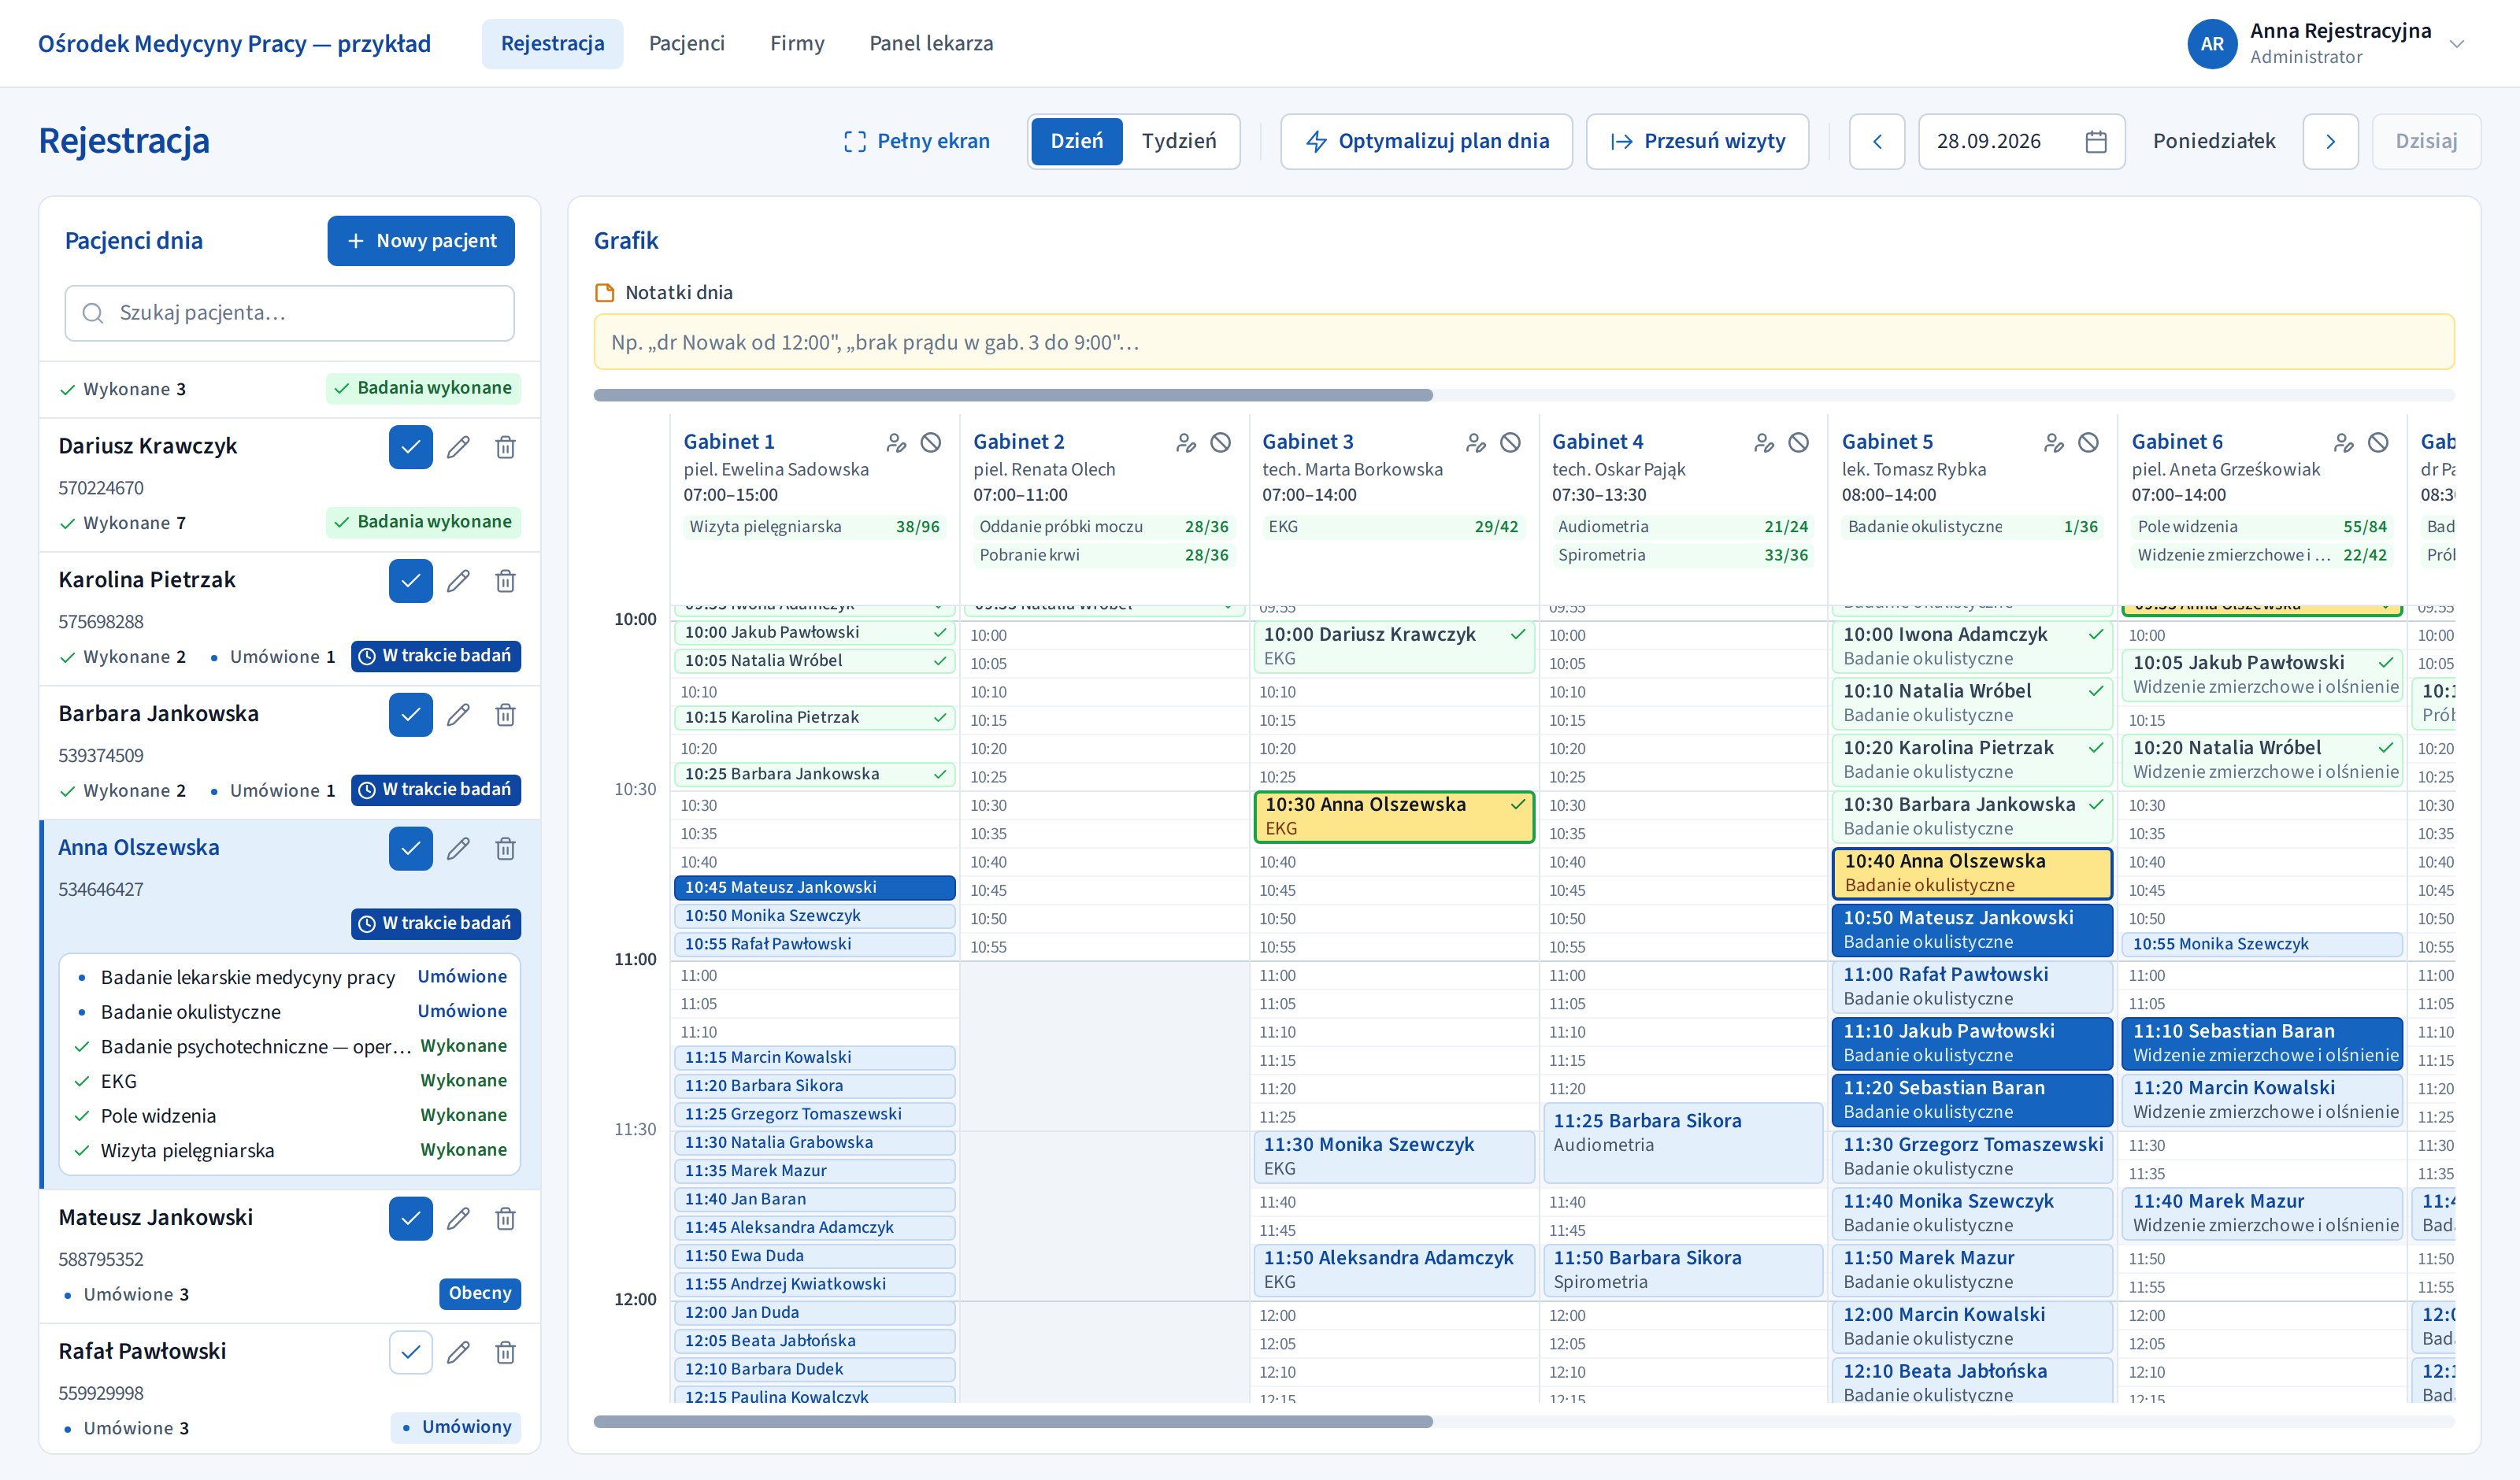Click block icon for Gabinet 1
2520x1480 pixels.
click(x=931, y=442)
